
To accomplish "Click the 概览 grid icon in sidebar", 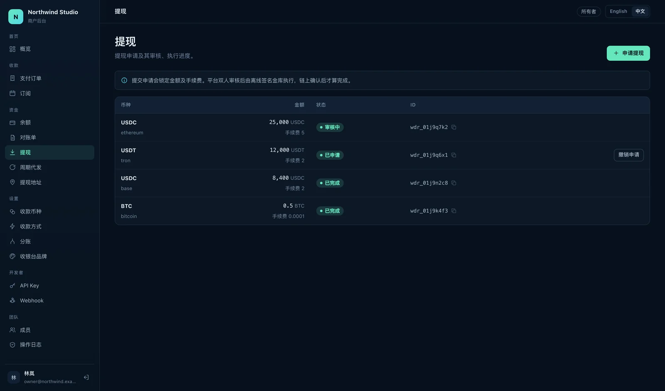I will pos(12,49).
